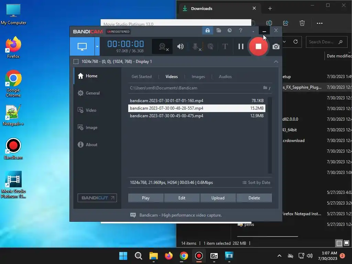
Task: Open Bandicam desktop shortcut
Action: (13, 148)
